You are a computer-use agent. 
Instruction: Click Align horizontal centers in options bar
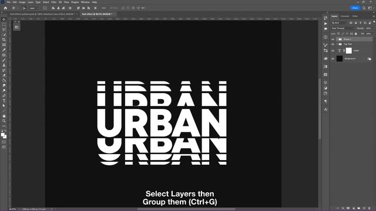[x=58, y=8]
